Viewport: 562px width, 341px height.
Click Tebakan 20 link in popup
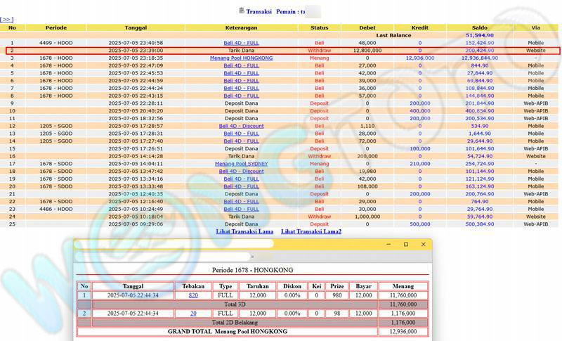point(193,313)
